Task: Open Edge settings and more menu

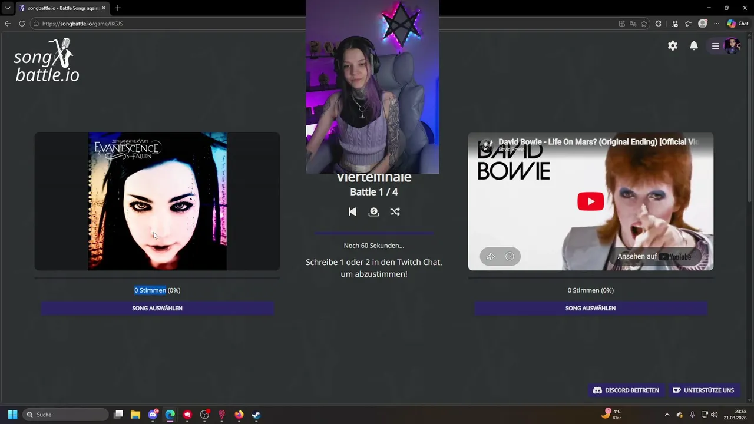Action: pyautogui.click(x=717, y=24)
